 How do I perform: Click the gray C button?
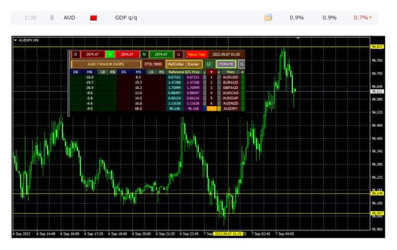point(242,64)
